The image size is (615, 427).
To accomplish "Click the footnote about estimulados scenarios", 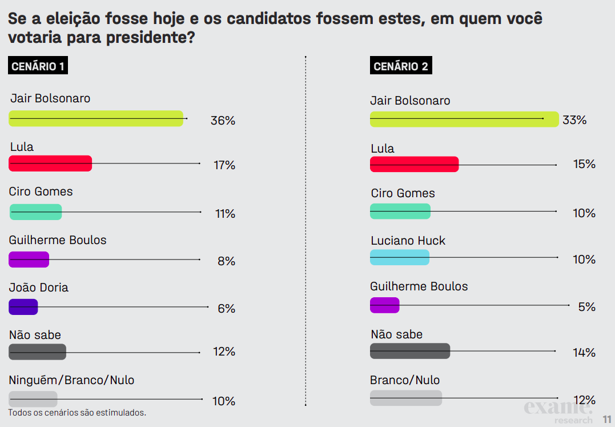I will tap(77, 413).
